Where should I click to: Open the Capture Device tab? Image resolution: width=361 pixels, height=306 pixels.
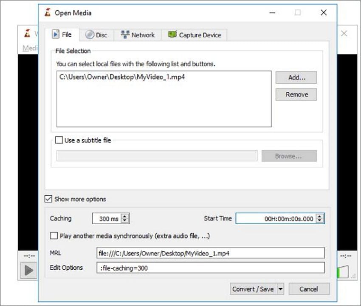[x=195, y=35]
